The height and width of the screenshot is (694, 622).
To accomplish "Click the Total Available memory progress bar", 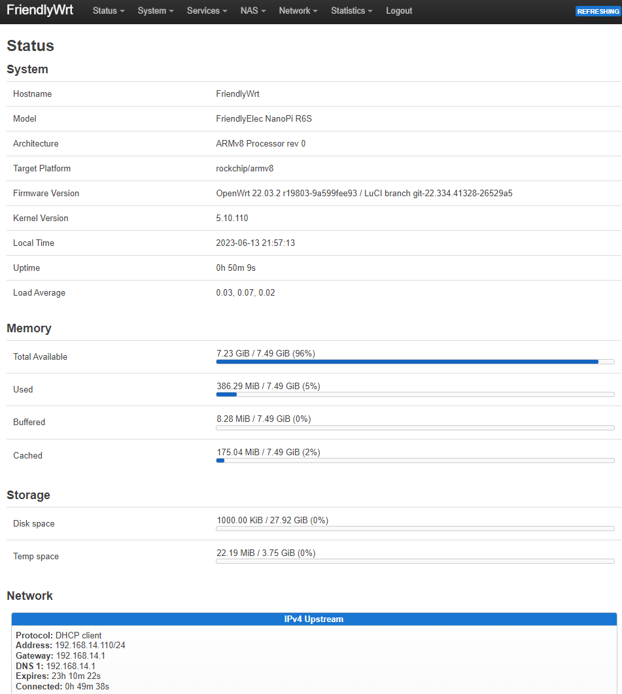I will 415,361.
